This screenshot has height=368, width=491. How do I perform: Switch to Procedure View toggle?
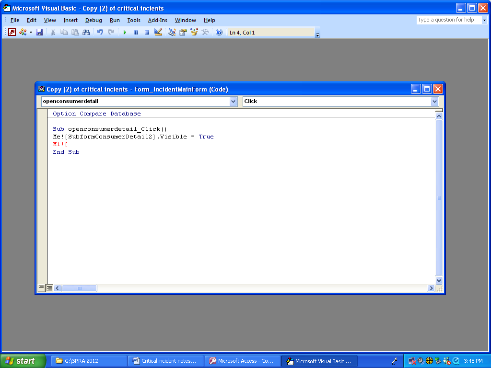click(41, 288)
